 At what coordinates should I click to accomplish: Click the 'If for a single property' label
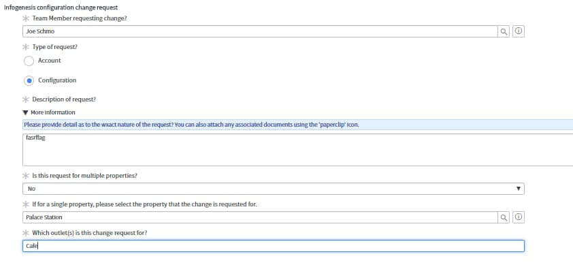tap(145, 204)
